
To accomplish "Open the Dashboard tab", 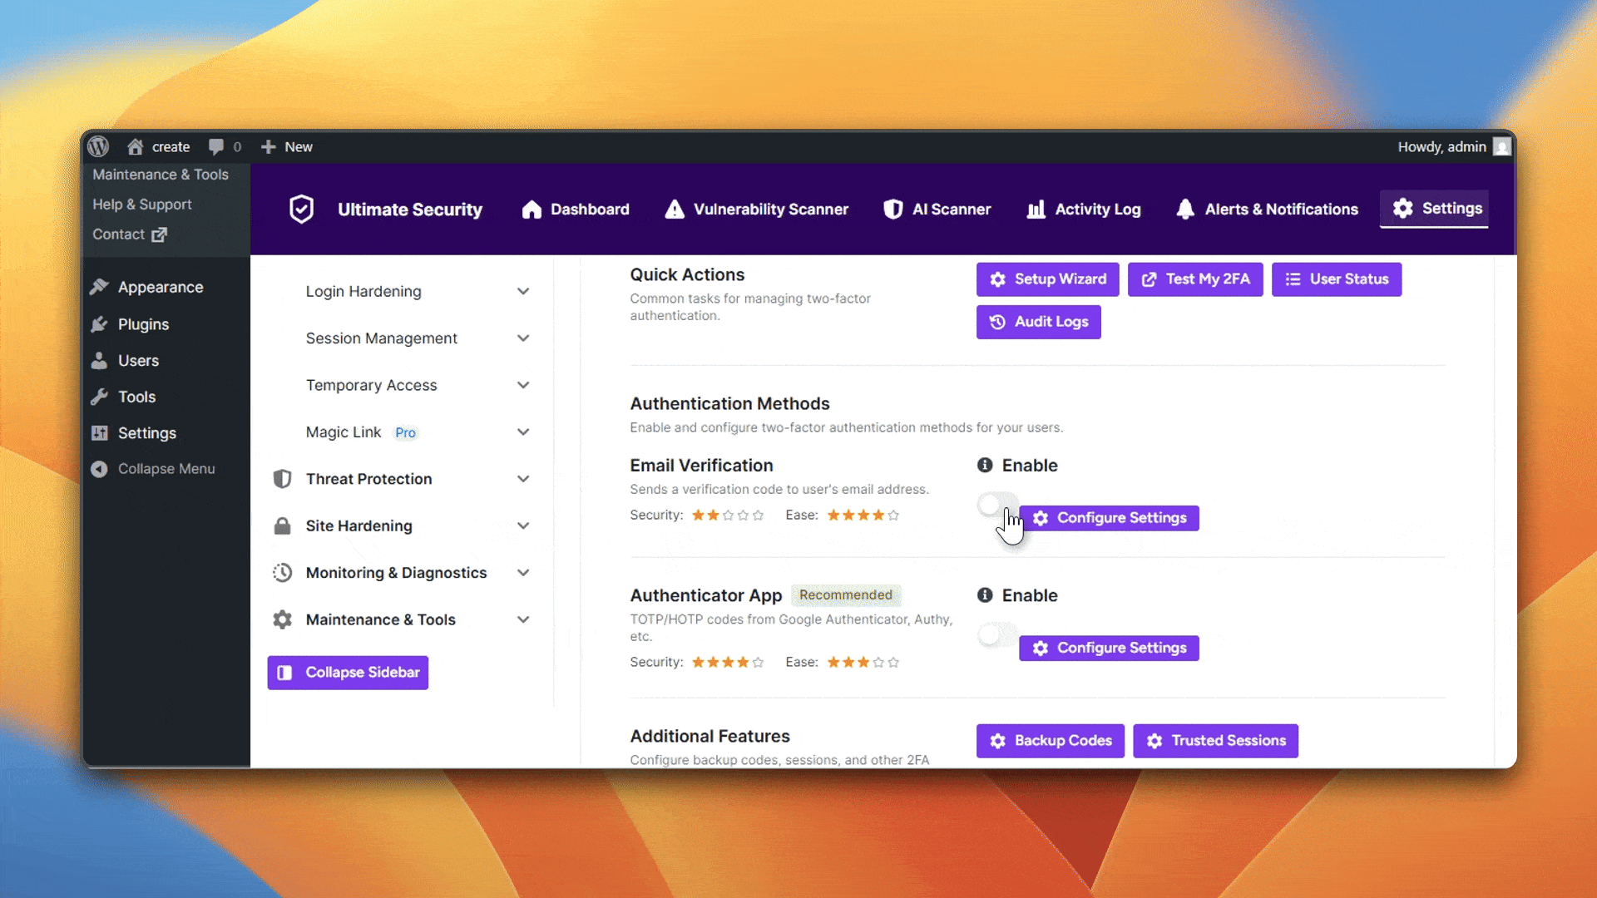I will (x=576, y=210).
